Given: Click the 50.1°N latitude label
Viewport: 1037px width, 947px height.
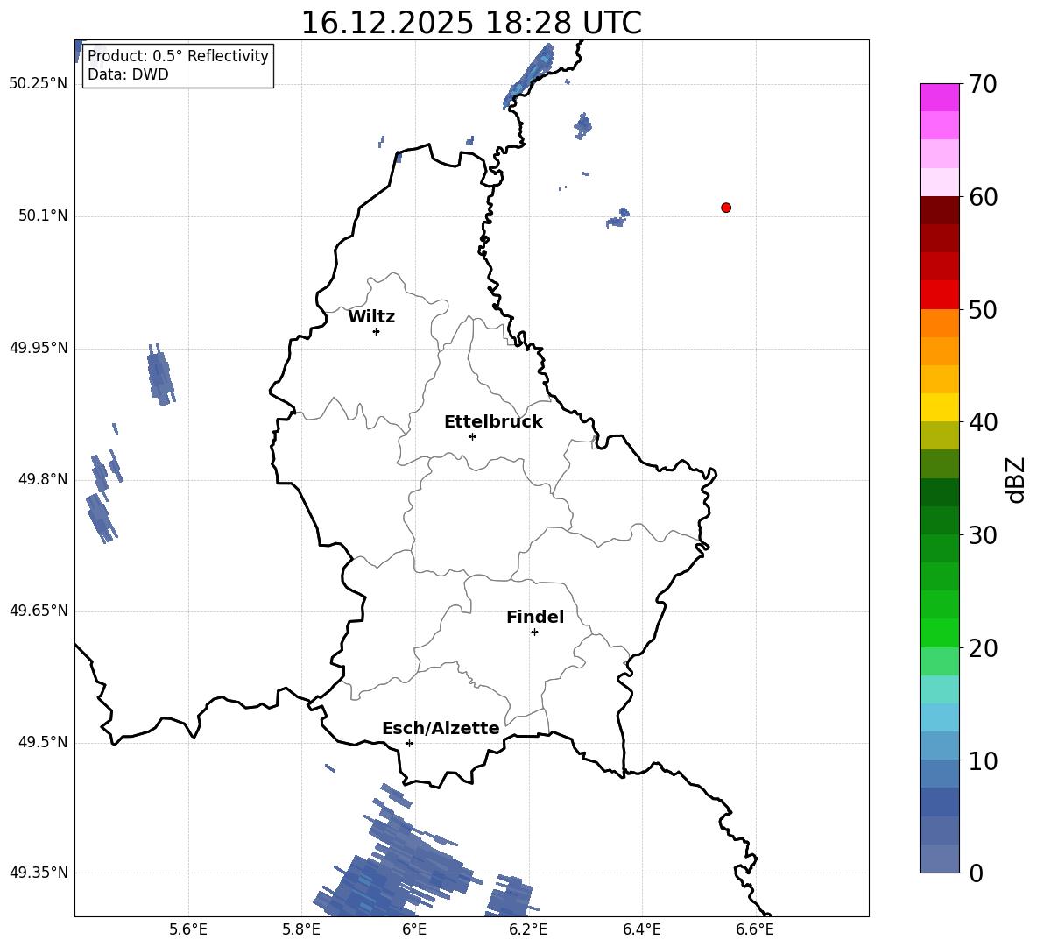Looking at the screenshot, I should 43,216.
